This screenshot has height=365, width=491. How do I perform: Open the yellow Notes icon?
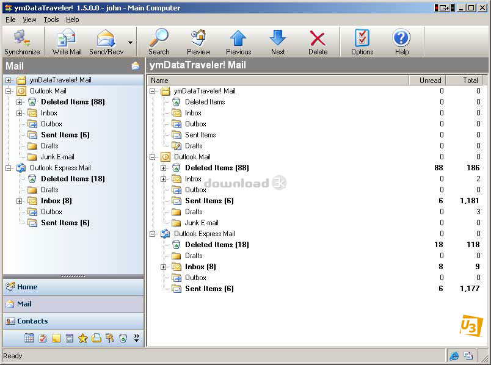click(x=56, y=338)
